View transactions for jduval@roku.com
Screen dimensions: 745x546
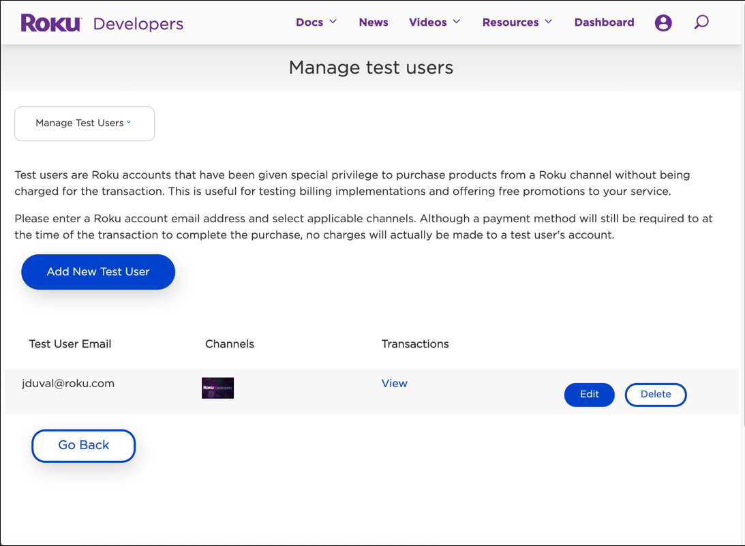pyautogui.click(x=395, y=383)
